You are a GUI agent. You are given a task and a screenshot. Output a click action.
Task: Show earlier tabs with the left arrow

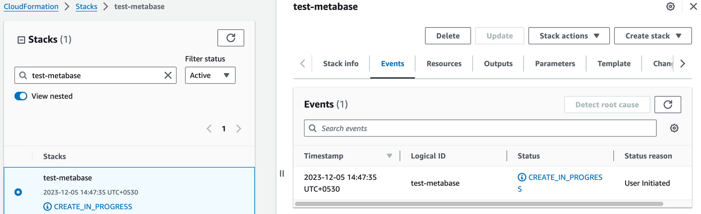[302, 63]
